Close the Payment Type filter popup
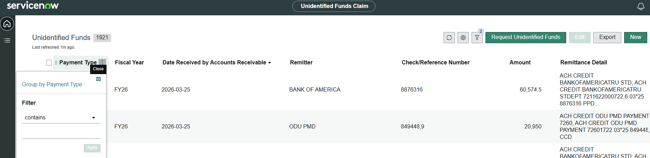650x158 pixels. coord(98,79)
